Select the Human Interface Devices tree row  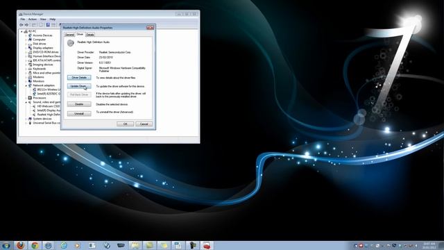click(44, 56)
